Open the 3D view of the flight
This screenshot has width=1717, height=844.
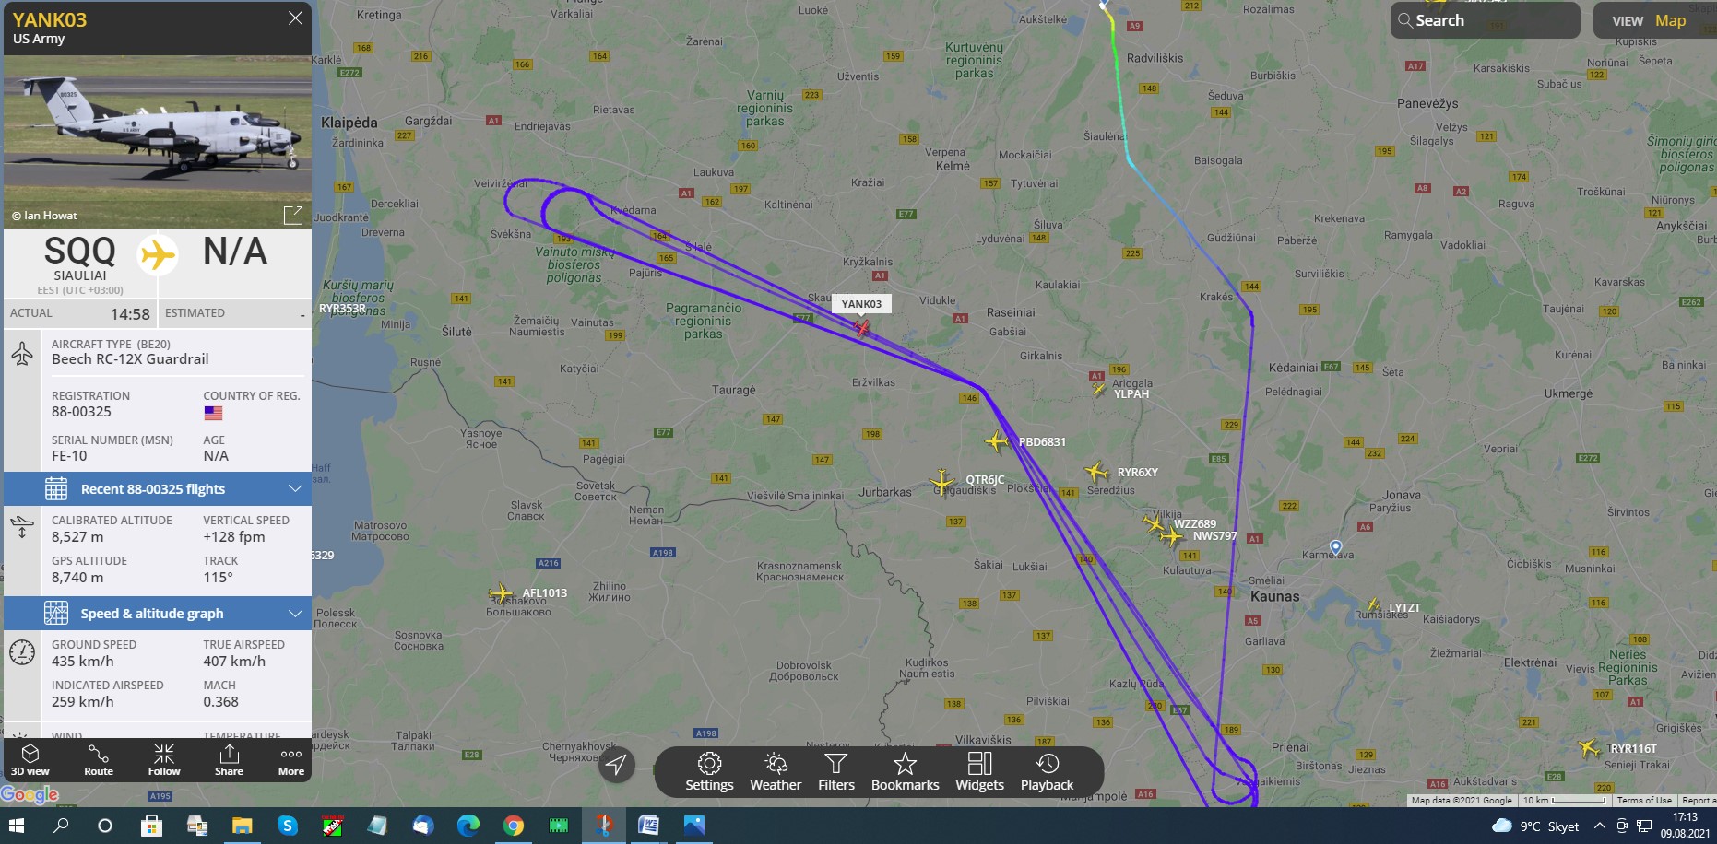(x=30, y=760)
